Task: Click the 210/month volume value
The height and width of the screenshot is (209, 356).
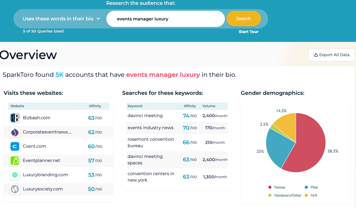Action: pos(215,143)
